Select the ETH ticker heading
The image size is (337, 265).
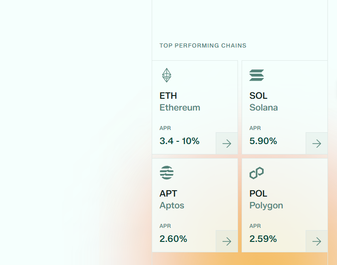pos(168,96)
